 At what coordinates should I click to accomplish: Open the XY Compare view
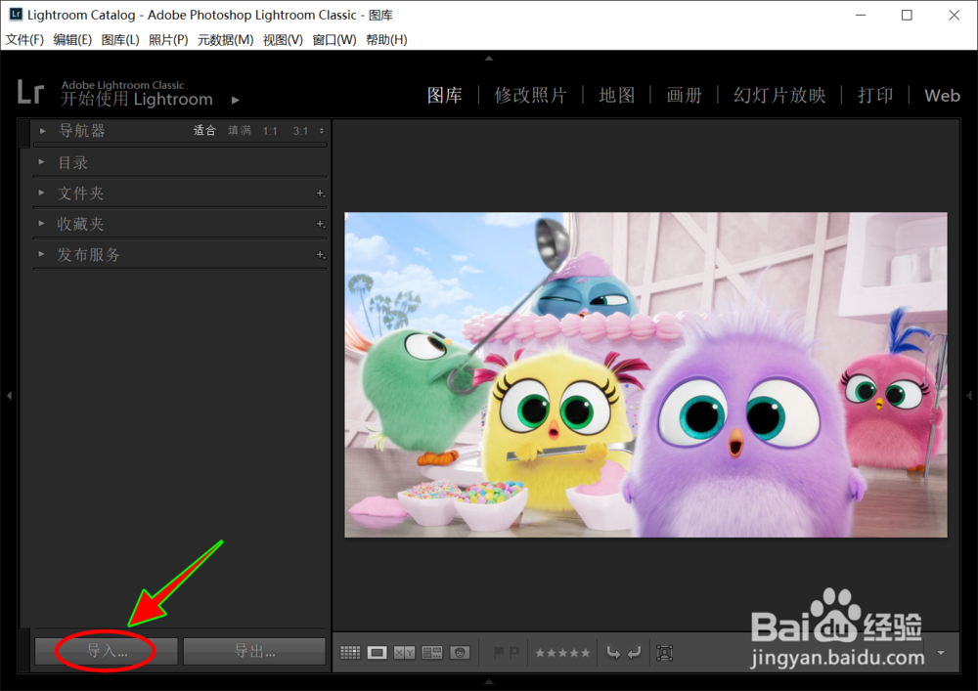click(404, 652)
